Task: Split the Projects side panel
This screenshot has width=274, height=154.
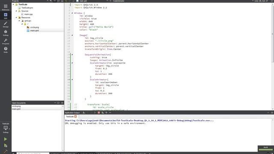Action: (58, 1)
